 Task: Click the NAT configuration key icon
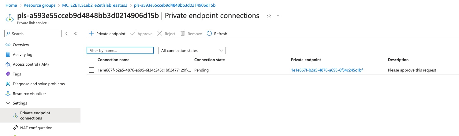(15, 128)
